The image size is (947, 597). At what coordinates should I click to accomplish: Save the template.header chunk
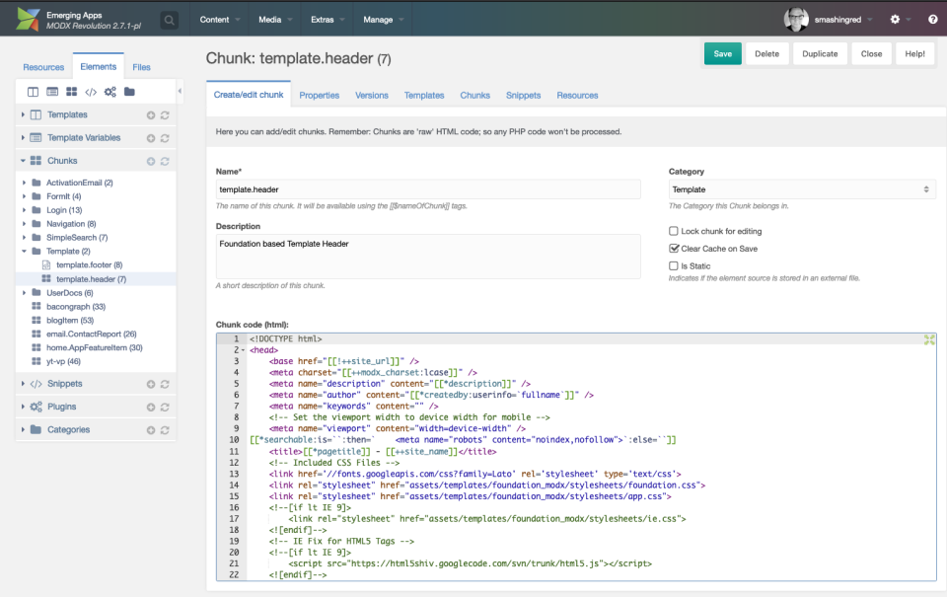pos(723,54)
